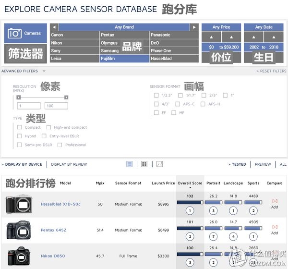Grab the minimum resolution slider handle
This screenshot has height=269, width=288.
pyautogui.click(x=19, y=97)
